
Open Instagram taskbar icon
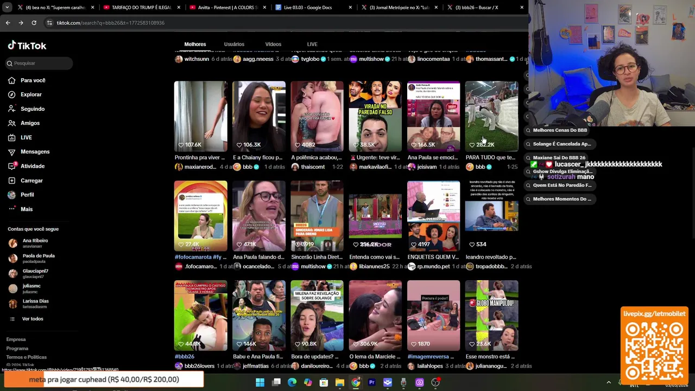coord(419,382)
